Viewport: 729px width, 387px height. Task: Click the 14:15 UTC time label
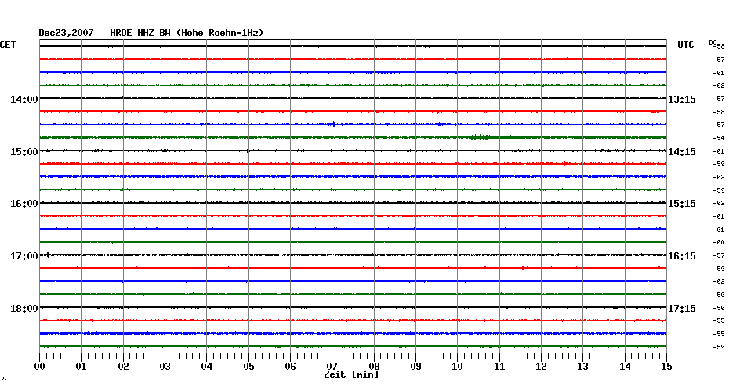coord(682,152)
